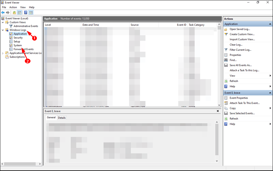
Task: Click Create Custom View... link
Action: pos(242,34)
